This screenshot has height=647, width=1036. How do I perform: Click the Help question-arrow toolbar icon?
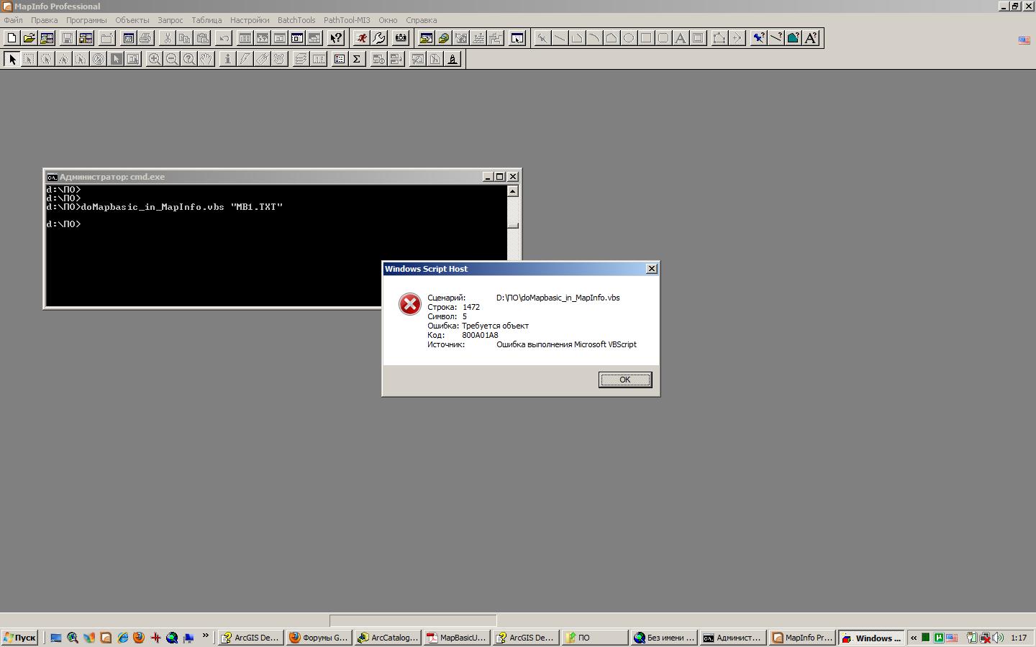(x=336, y=38)
